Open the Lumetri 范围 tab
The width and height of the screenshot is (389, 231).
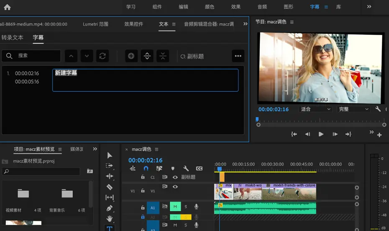[x=95, y=24]
